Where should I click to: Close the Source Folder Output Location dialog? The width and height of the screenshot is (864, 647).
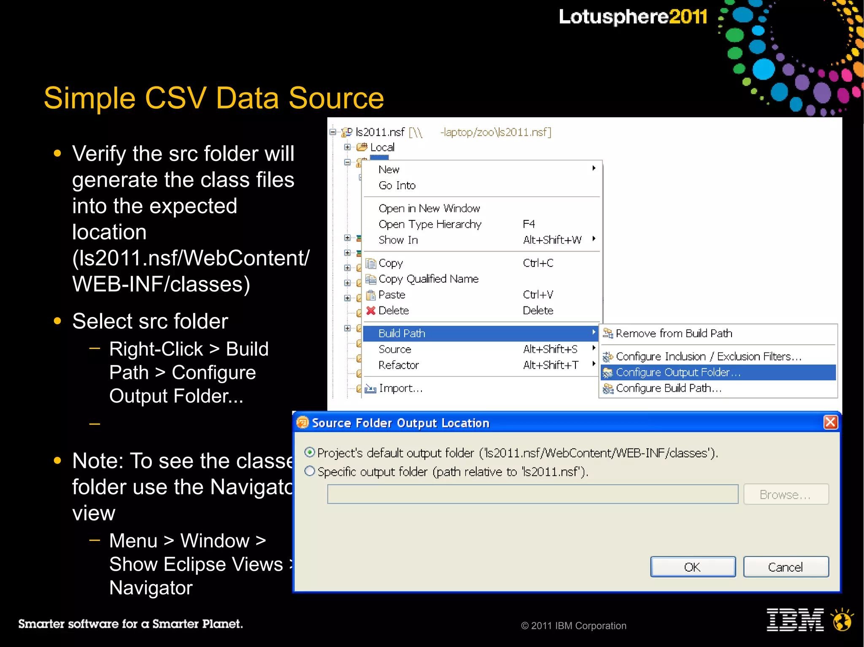pos(830,422)
